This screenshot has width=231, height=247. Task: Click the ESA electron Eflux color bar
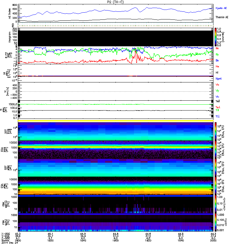[215, 186]
